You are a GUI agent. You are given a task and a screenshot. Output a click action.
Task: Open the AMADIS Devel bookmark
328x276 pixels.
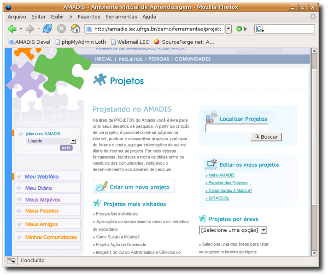(x=29, y=42)
